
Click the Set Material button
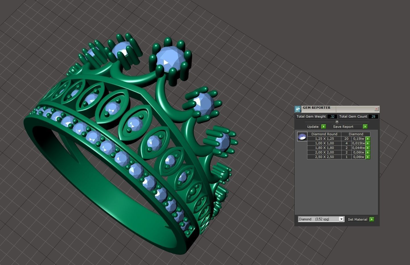point(358,219)
